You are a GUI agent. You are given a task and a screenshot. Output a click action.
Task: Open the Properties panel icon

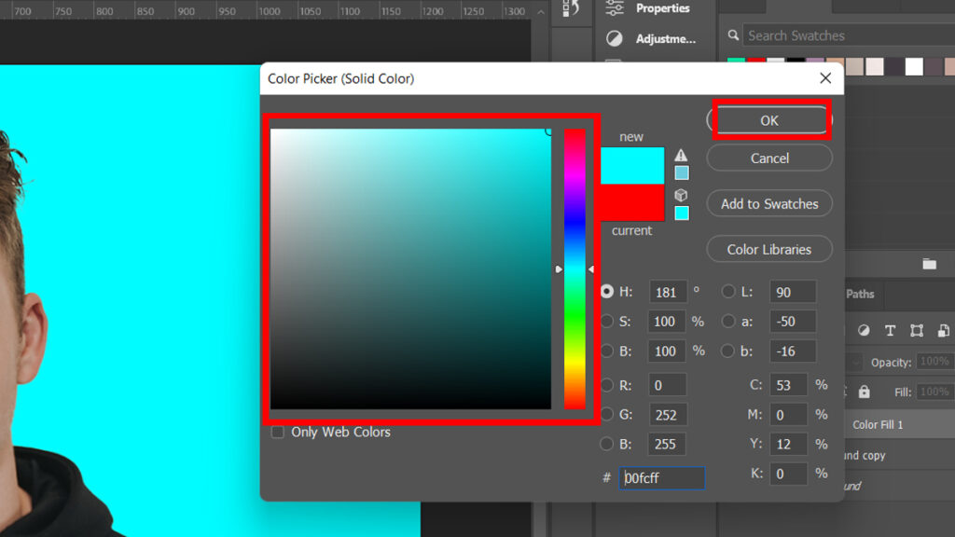pos(615,8)
